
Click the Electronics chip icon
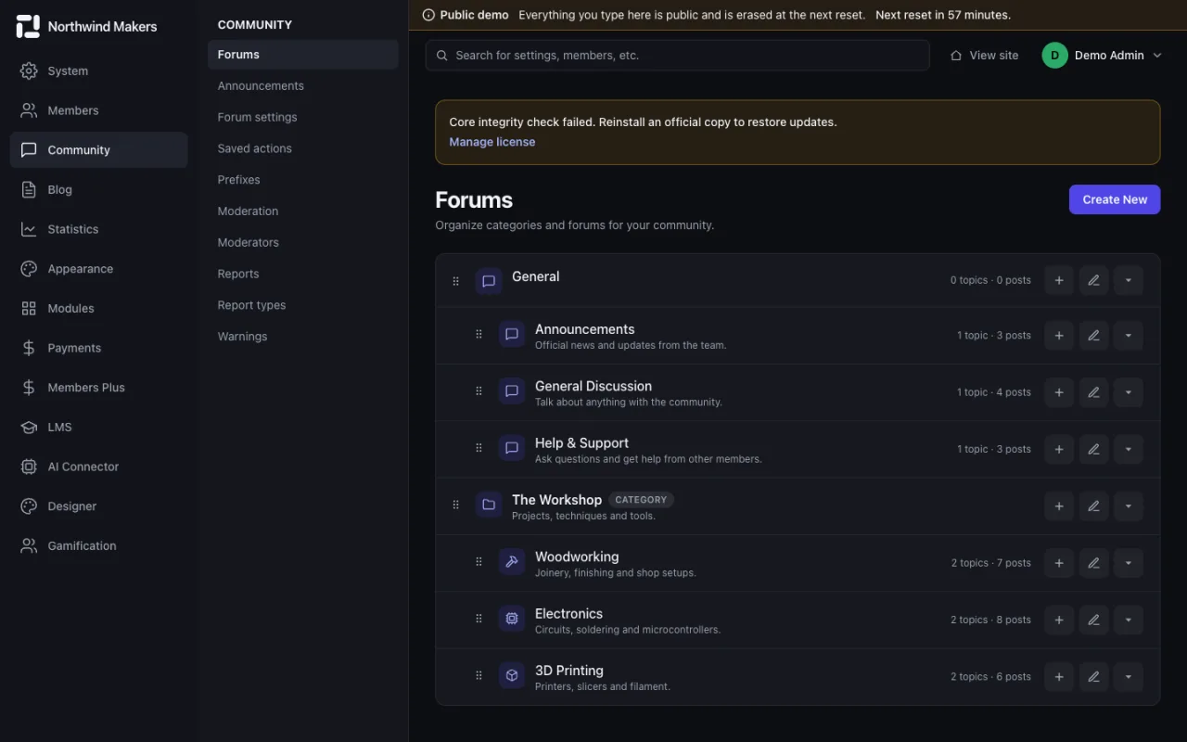point(512,619)
